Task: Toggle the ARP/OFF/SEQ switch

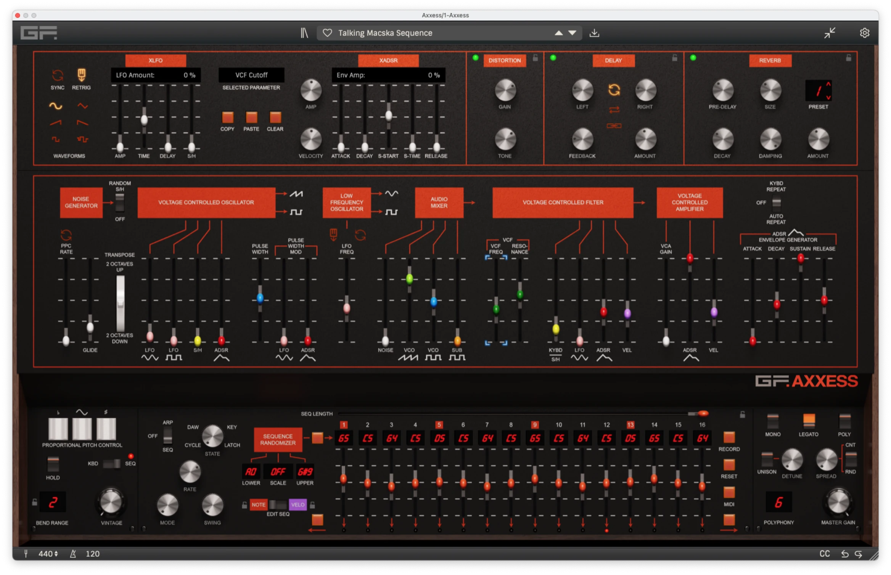Action: coord(167,436)
